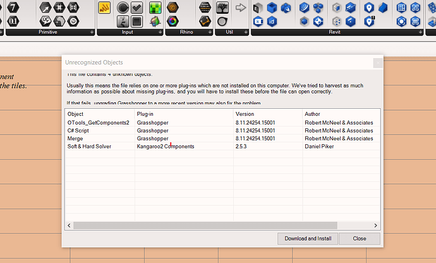Click the Close button in dialog

point(360,238)
